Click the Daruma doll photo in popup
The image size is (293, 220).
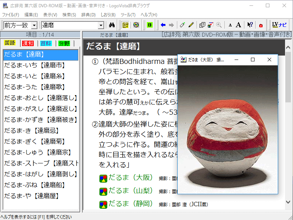click(228, 130)
